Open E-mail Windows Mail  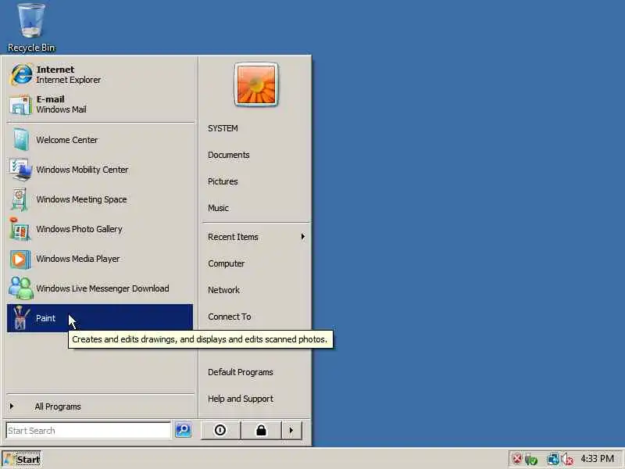pos(100,104)
